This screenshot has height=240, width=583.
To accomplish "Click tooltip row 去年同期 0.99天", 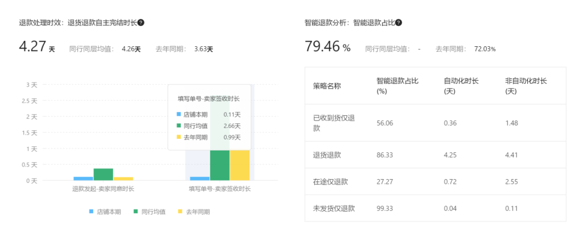I will pos(208,137).
